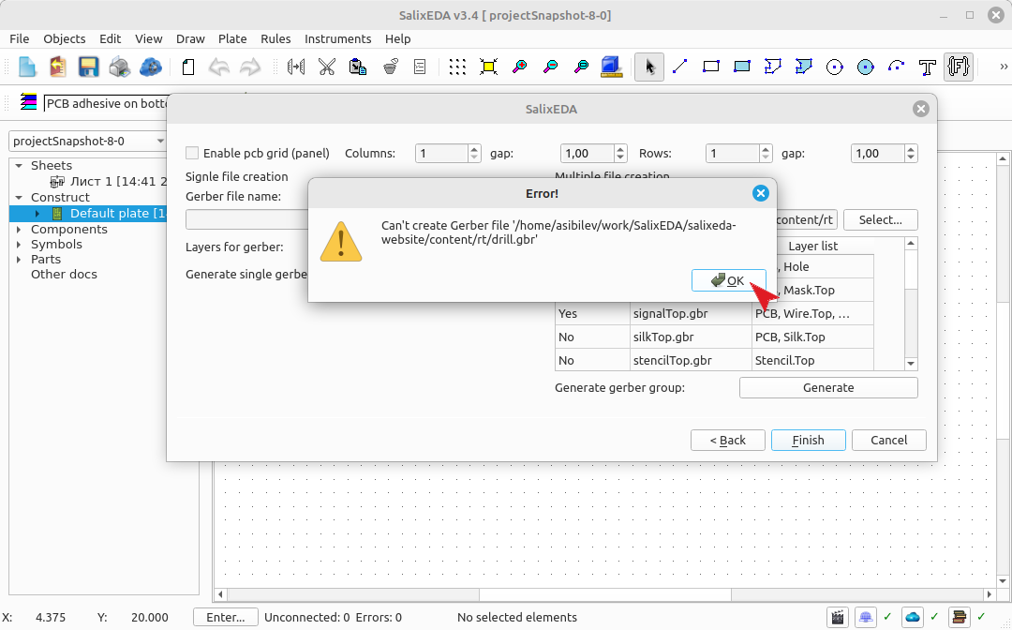This screenshot has width=1012, height=630.
Task: Click the stencilTop.gbr table cell
Action: click(691, 360)
